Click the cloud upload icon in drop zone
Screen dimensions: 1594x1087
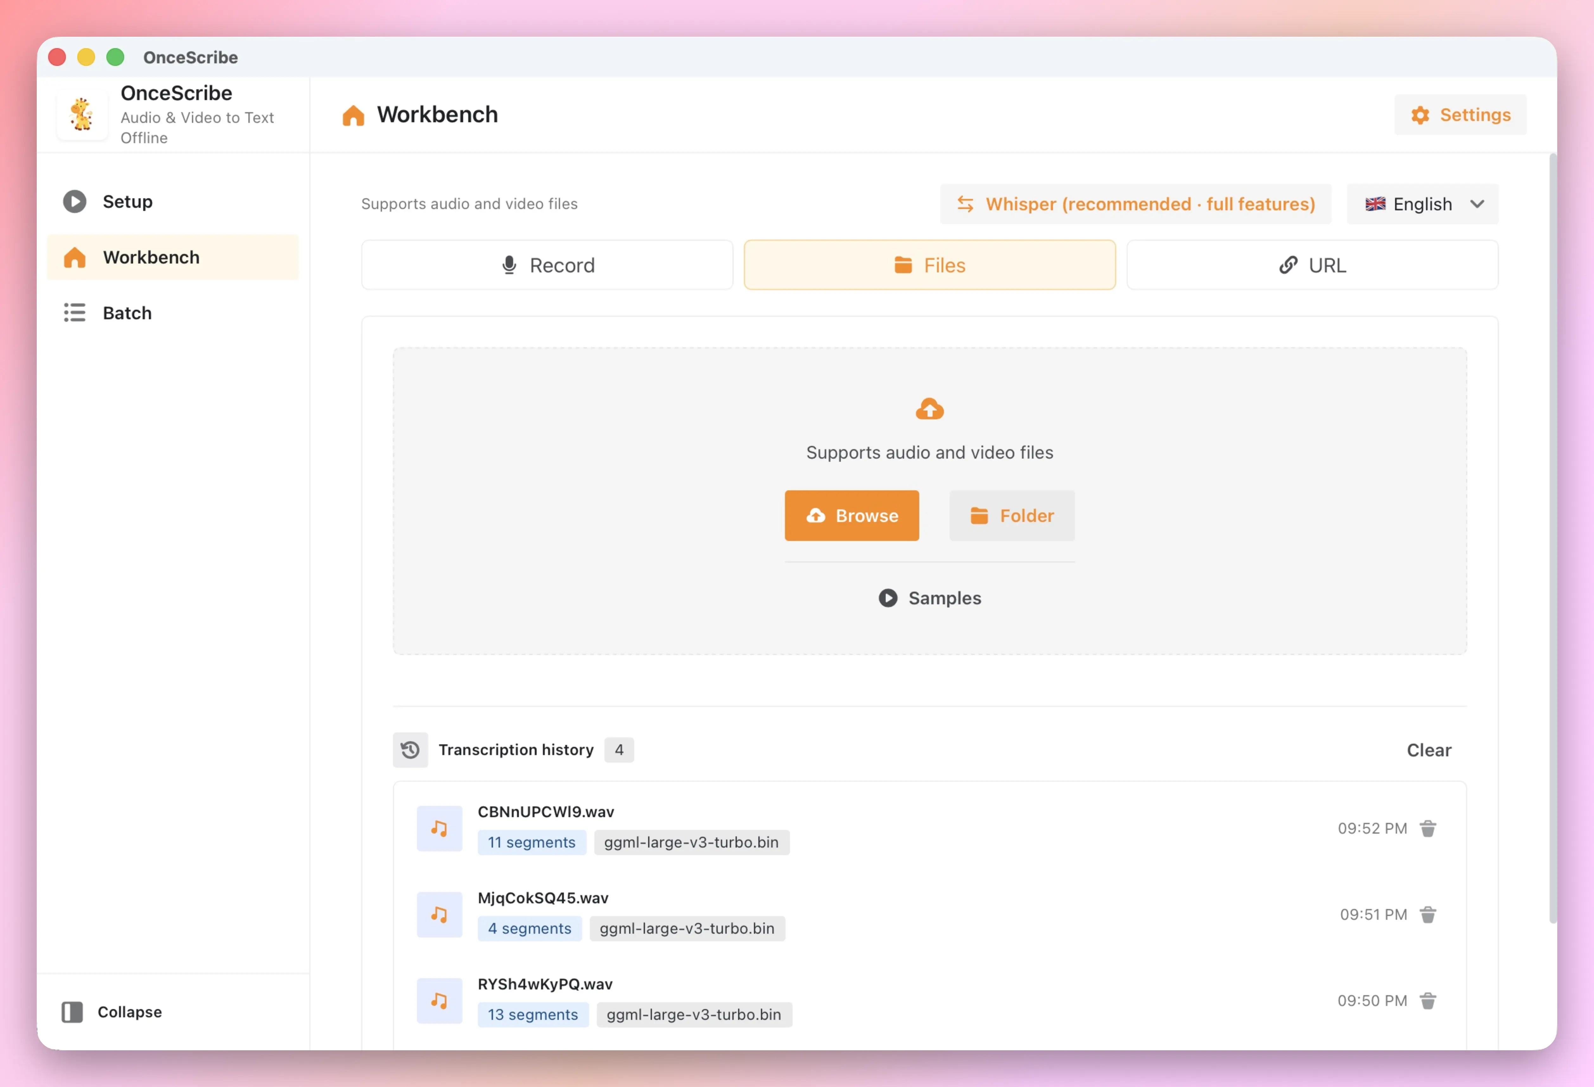pyautogui.click(x=929, y=410)
